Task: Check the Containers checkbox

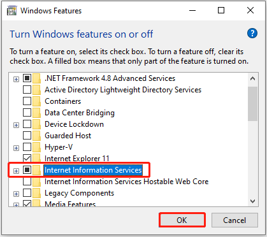Action: click(27, 101)
